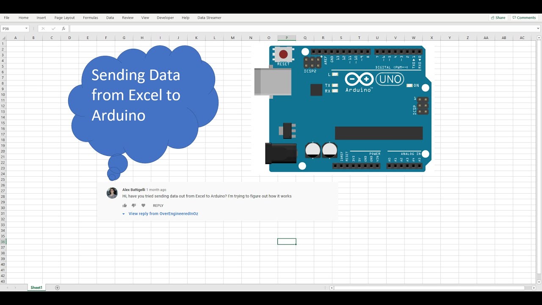The height and width of the screenshot is (305, 542).
Task: Click REPLY under the comment
Action: pyautogui.click(x=158, y=205)
